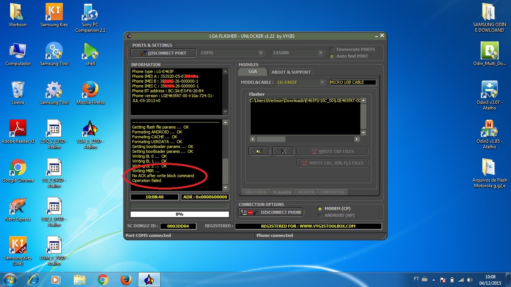Open the Odin3 v3.07 shortcut

[x=489, y=95]
